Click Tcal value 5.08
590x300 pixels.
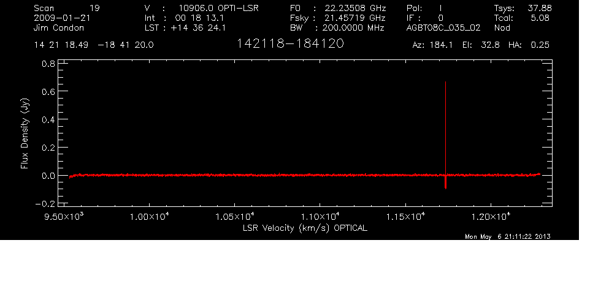(x=540, y=18)
